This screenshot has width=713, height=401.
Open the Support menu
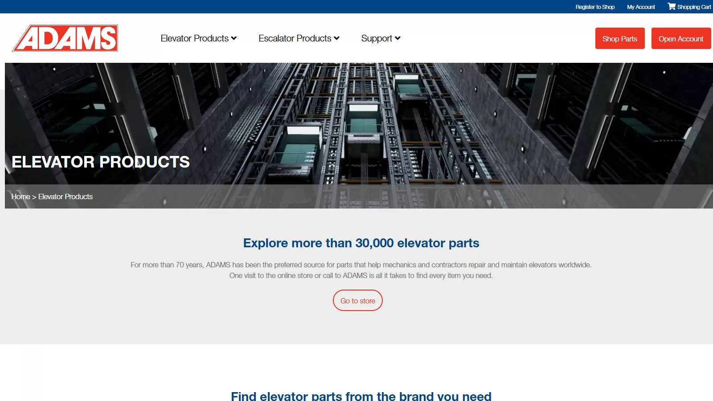tap(377, 38)
